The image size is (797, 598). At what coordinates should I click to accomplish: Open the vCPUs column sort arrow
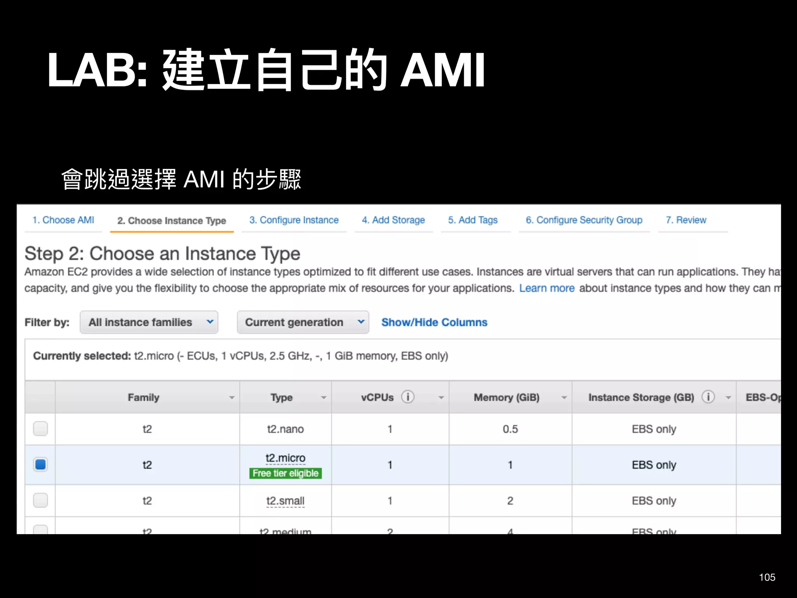click(441, 397)
